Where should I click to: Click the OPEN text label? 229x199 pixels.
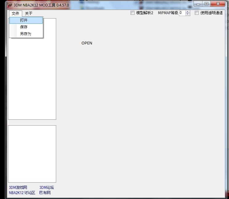click(87, 43)
